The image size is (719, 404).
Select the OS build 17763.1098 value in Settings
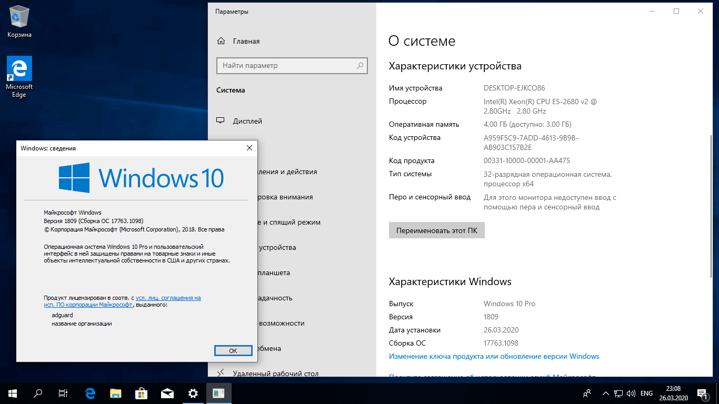501,343
